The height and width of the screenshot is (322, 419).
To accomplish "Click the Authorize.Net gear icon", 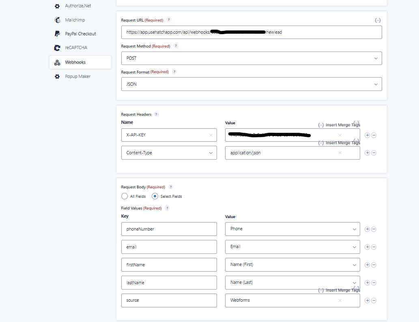I will tap(57, 6).
